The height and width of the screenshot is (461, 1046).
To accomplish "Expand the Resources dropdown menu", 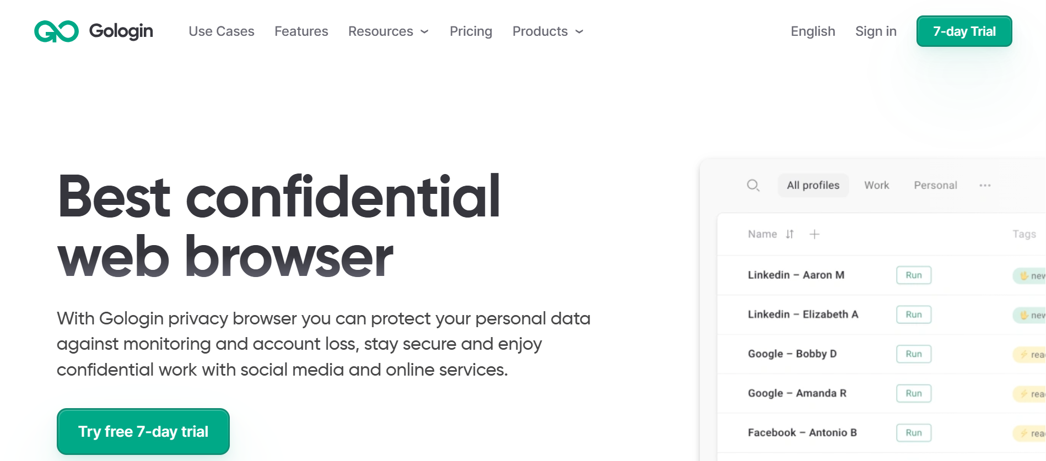I will tap(388, 31).
